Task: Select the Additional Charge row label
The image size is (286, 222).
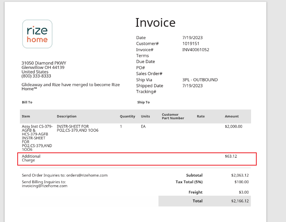Action: coord(31,158)
